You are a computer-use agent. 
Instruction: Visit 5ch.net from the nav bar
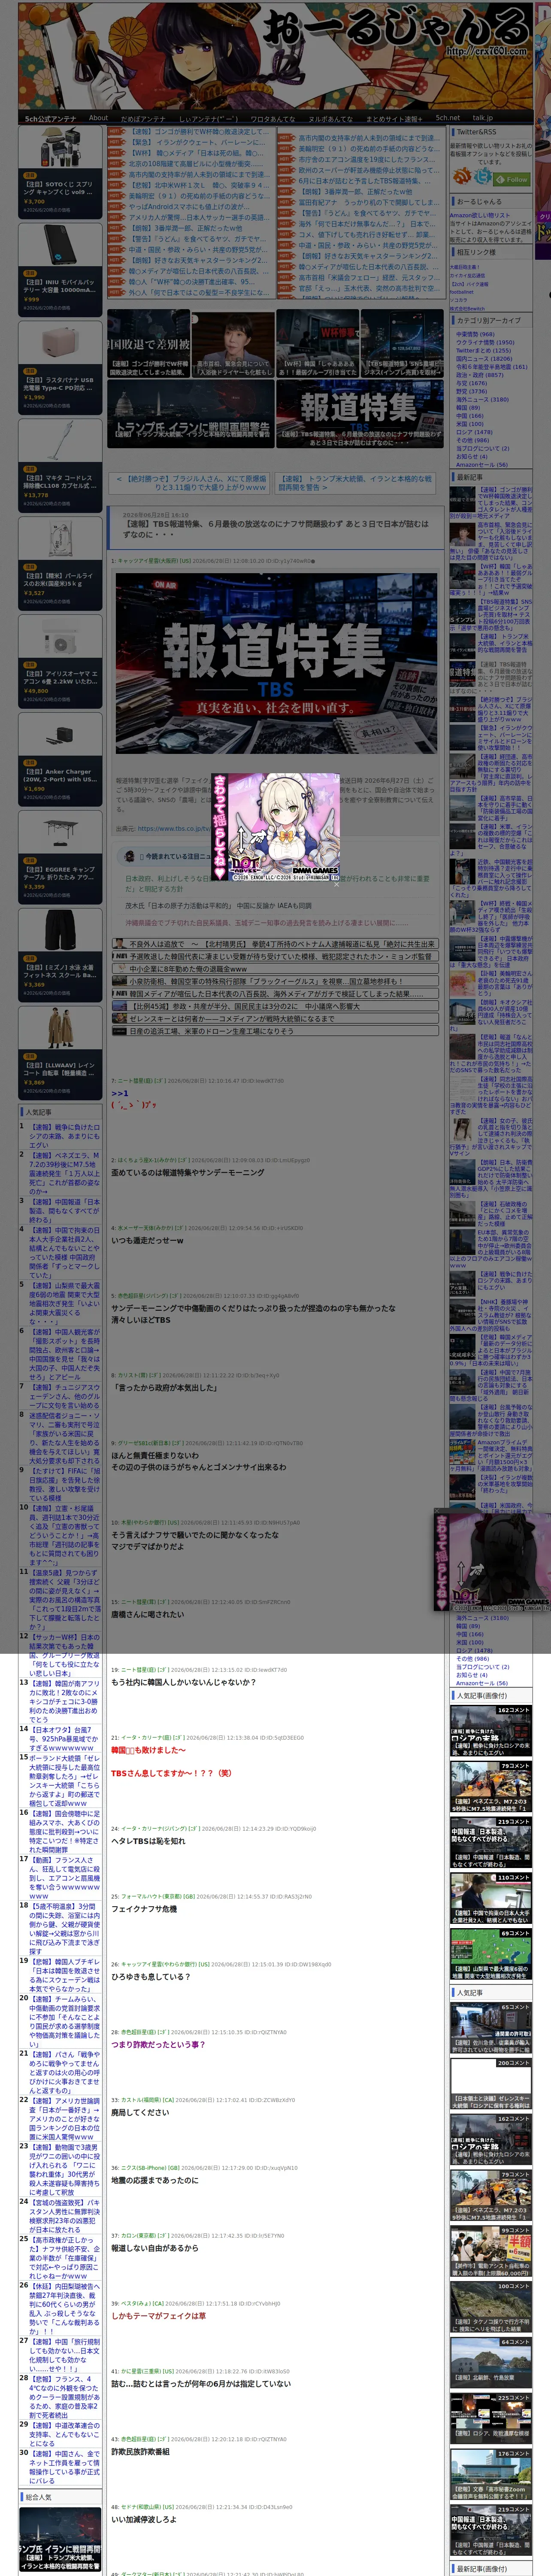click(x=447, y=118)
